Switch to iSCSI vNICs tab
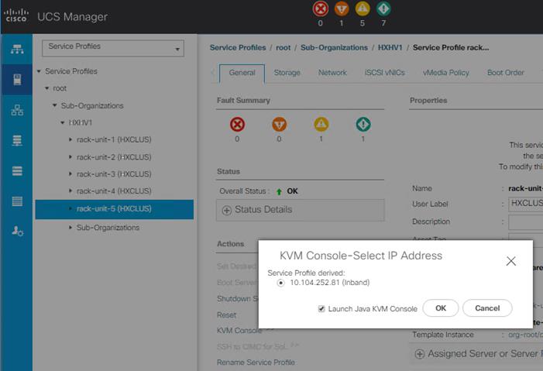Screen dimensions: 543x371 click(x=385, y=73)
